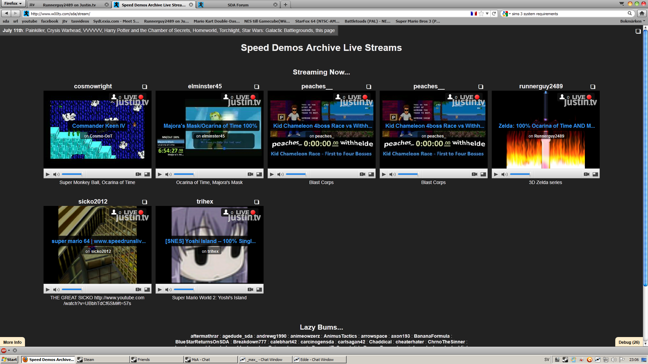Toggle the square box next to runnerguy2489

[x=593, y=87]
